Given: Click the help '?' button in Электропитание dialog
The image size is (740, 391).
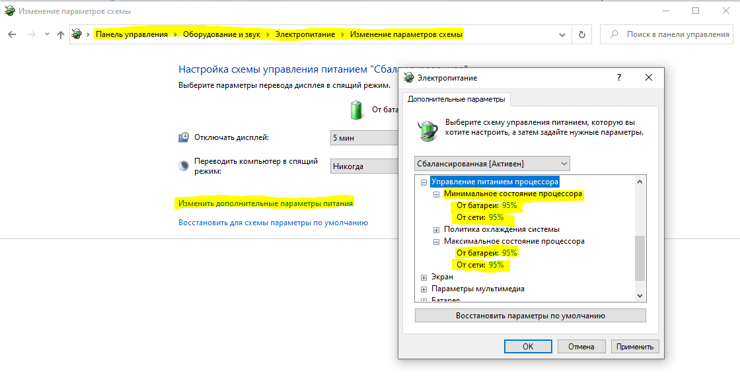Looking at the screenshot, I should [618, 77].
